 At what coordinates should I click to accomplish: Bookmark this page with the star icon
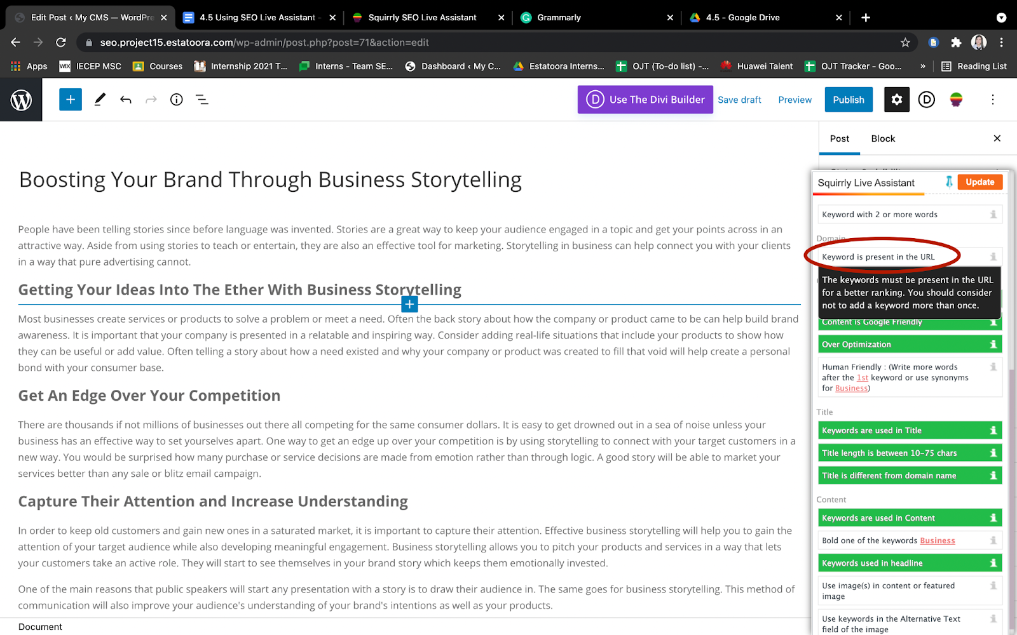(x=905, y=43)
